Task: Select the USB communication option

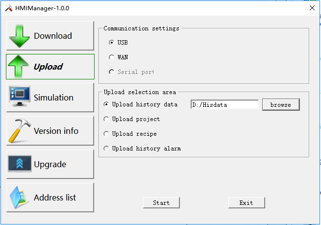Action: tap(112, 43)
